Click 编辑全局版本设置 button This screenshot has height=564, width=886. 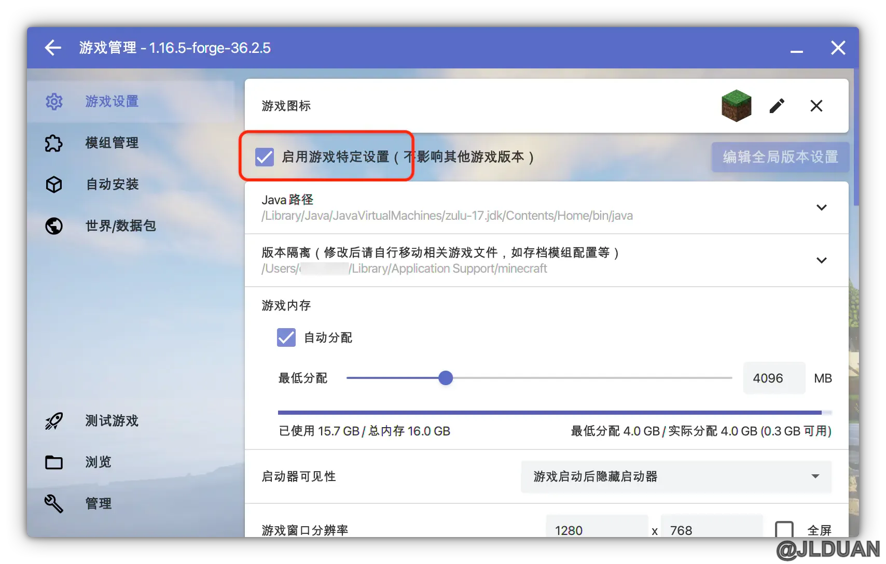click(780, 157)
